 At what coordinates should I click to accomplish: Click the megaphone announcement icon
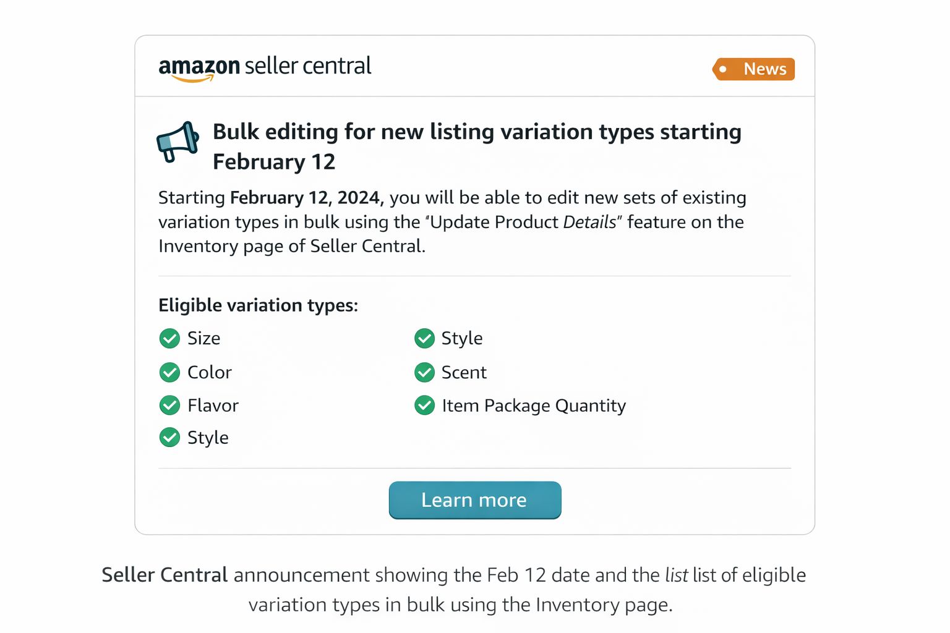point(178,142)
